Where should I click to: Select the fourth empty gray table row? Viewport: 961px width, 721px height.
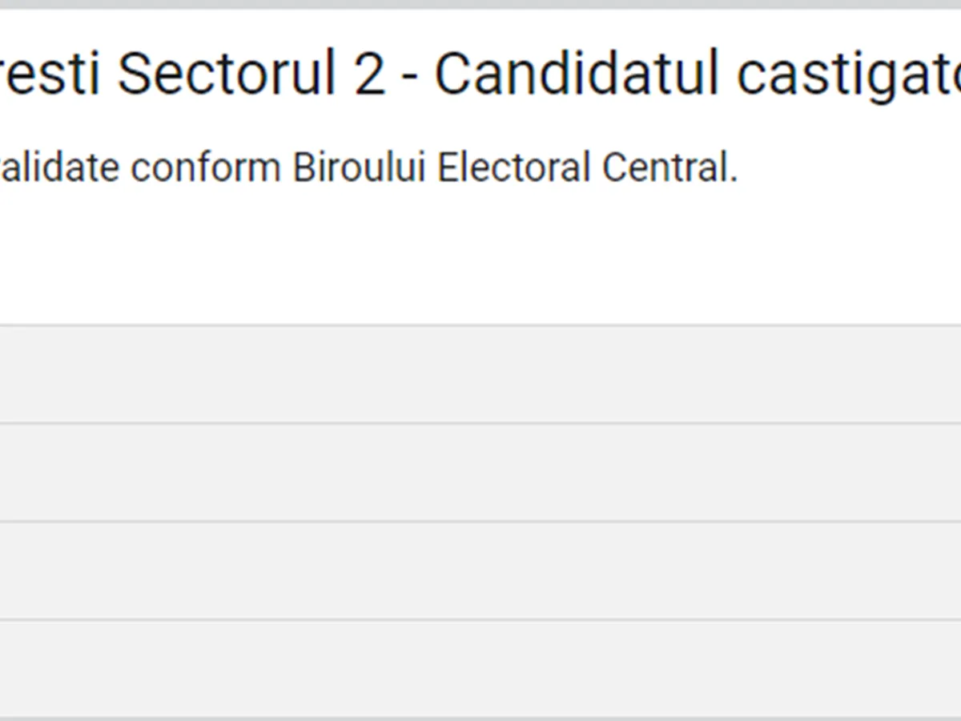(x=480, y=668)
